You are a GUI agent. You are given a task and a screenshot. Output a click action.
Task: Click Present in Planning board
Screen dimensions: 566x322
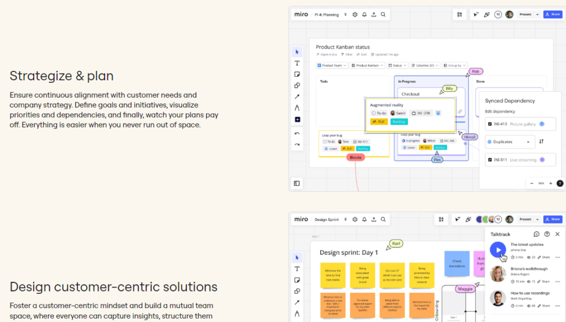pyautogui.click(x=525, y=14)
